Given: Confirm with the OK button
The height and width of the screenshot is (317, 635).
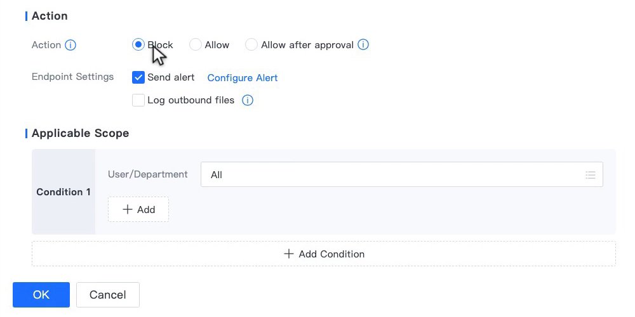Looking at the screenshot, I should tap(41, 295).
